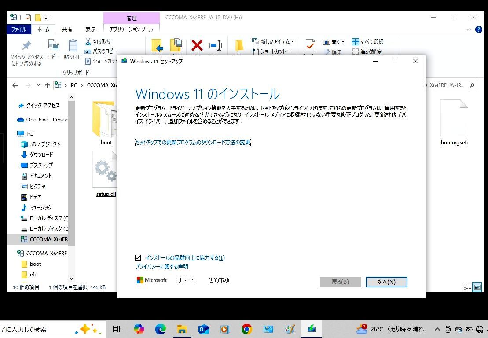Screen dimensions: 488x338
Task: Click navigation pane scroll-down arrow
Action: (72, 279)
